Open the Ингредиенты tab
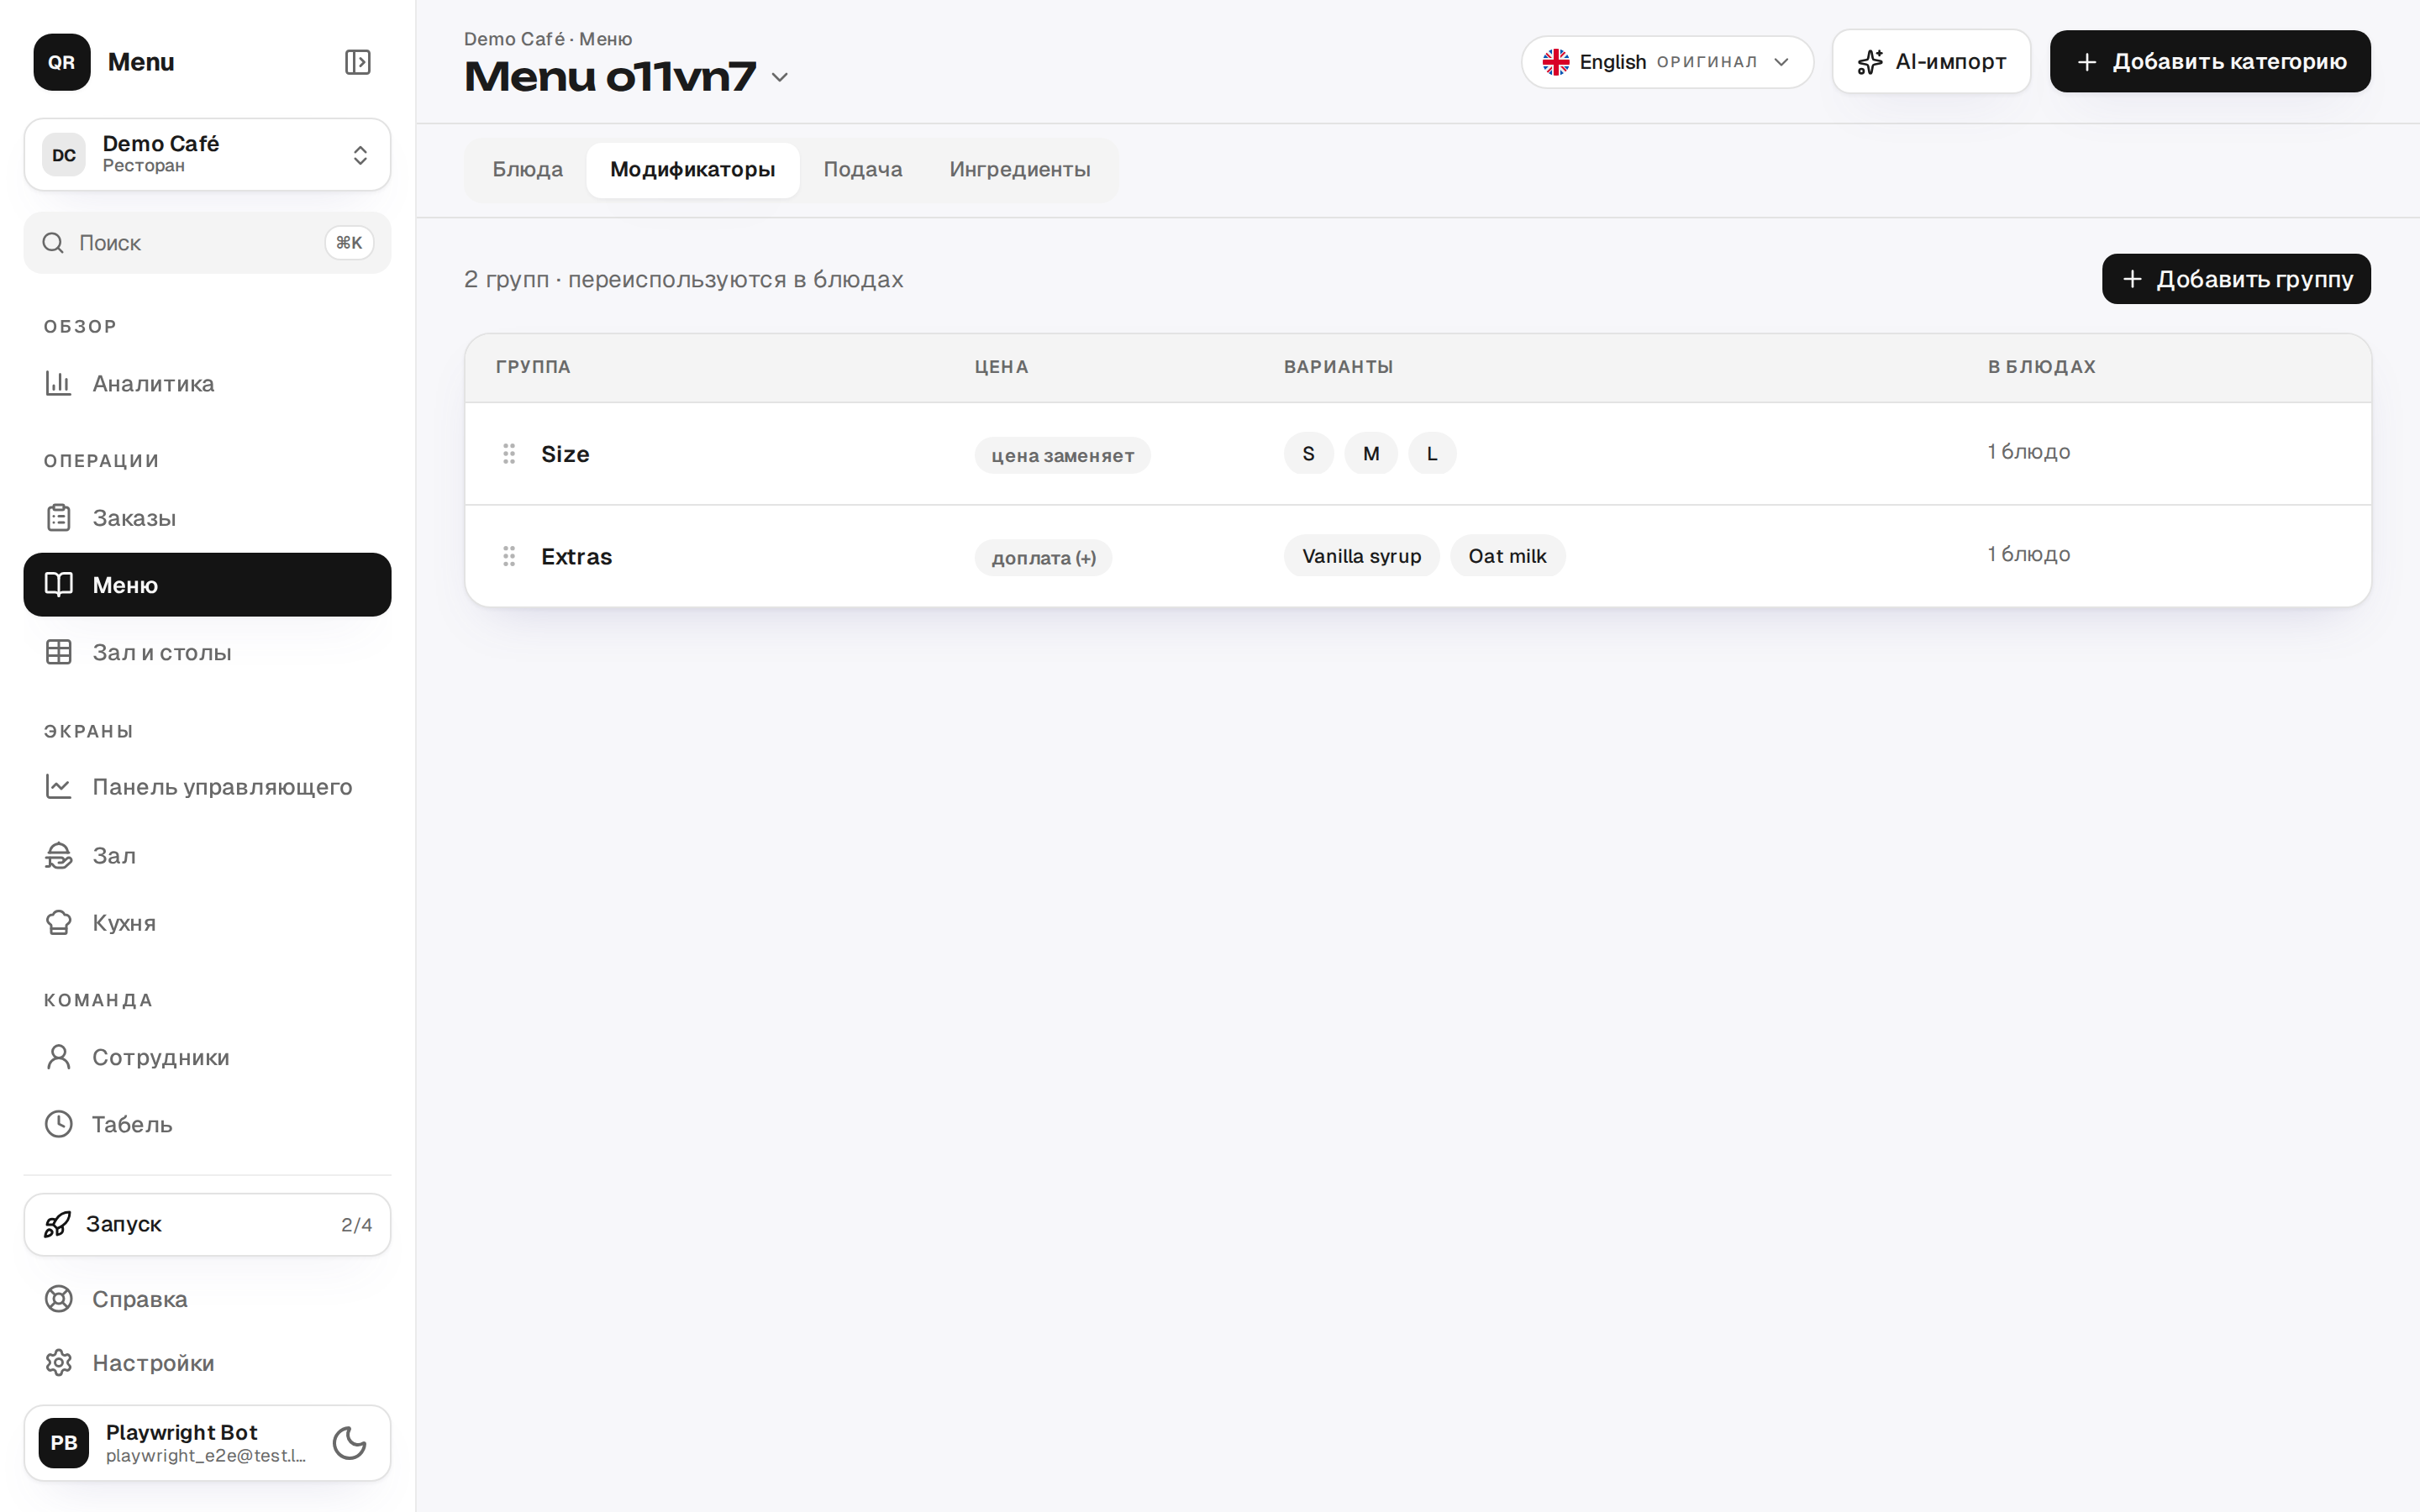 (x=1019, y=170)
